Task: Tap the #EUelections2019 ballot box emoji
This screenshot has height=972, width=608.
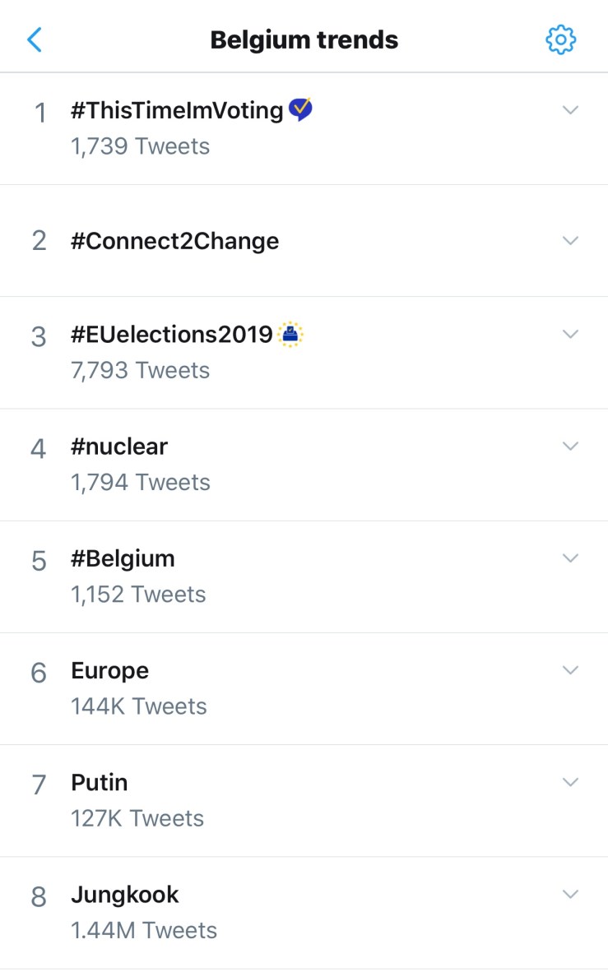Action: click(x=290, y=334)
